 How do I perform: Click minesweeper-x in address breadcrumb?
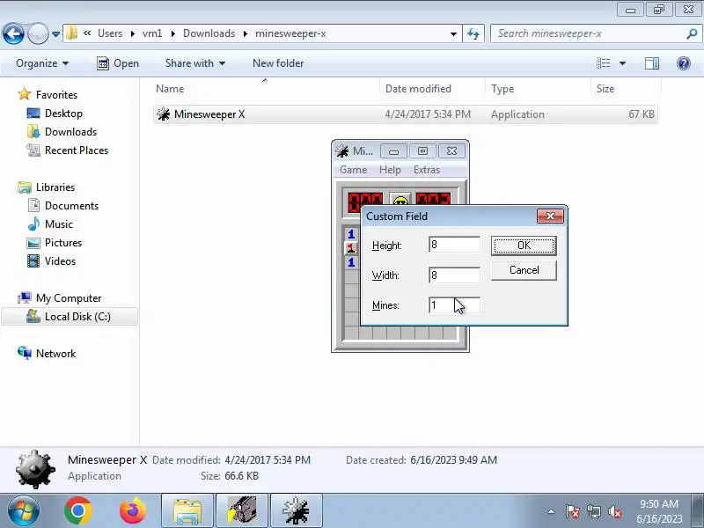click(290, 33)
